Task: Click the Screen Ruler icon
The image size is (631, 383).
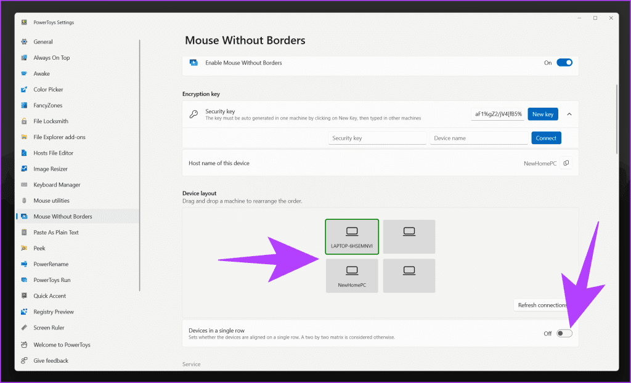Action: (x=24, y=328)
